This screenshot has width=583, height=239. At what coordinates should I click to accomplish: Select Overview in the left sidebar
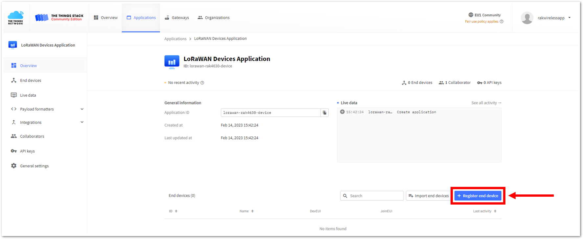[x=45, y=66]
